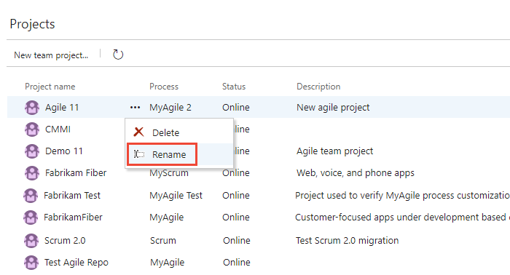Viewport: 510px width, 275px height.
Task: Click the Rename icon in the context menu
Action: coord(139,154)
